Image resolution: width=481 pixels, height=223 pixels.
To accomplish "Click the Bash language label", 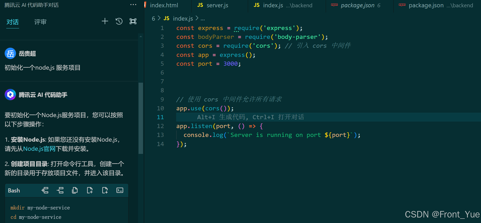I will (14, 190).
